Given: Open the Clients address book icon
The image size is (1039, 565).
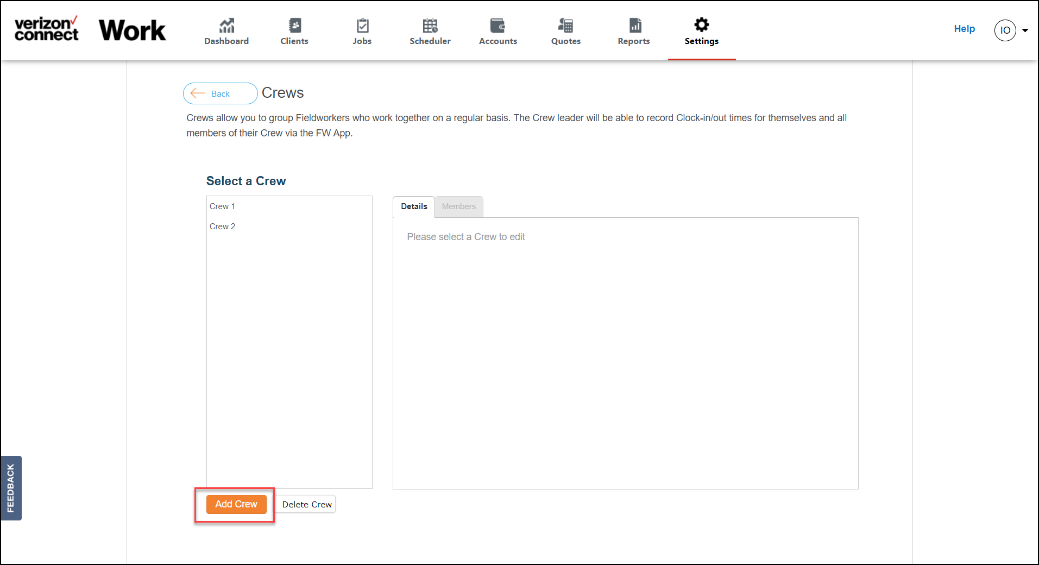Looking at the screenshot, I should pos(295,25).
